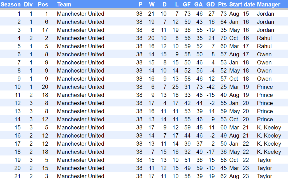This screenshot has width=288, height=179.
Task: Select the Pos column header
Action: (43, 4)
